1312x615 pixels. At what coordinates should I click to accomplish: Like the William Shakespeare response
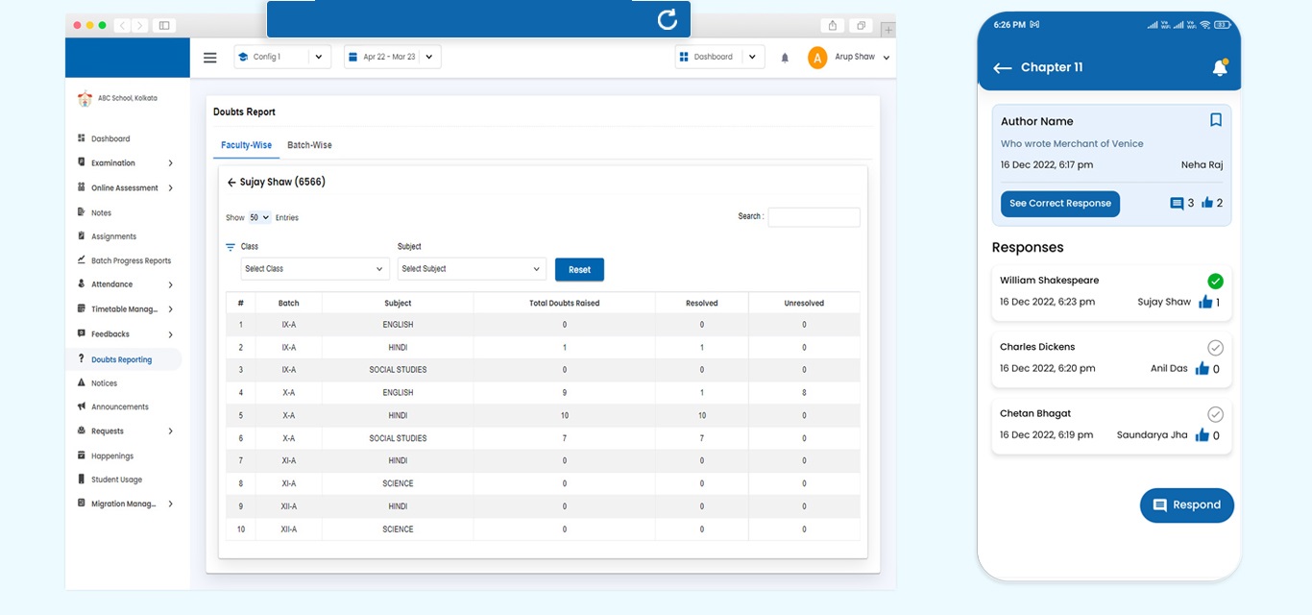pos(1205,303)
